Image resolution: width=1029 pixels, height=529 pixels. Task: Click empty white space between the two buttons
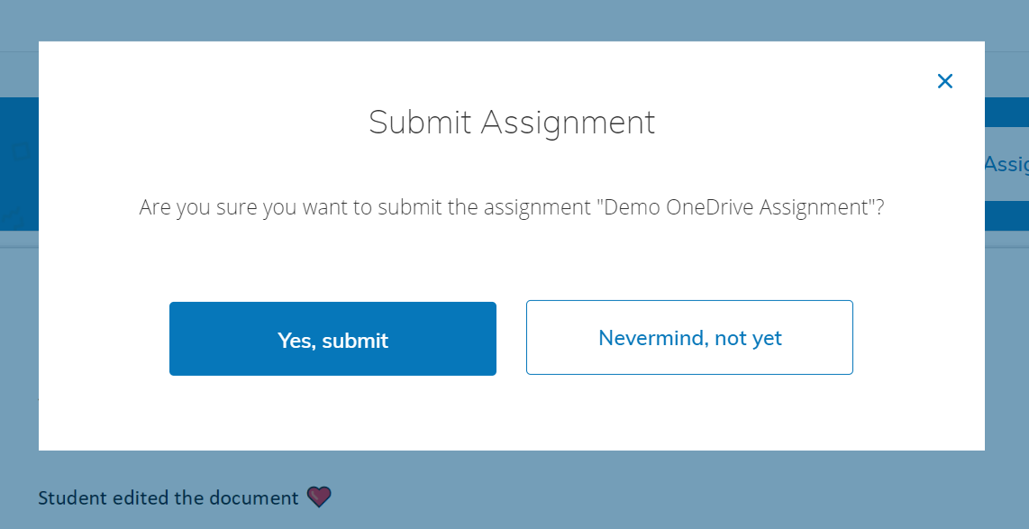(511, 338)
